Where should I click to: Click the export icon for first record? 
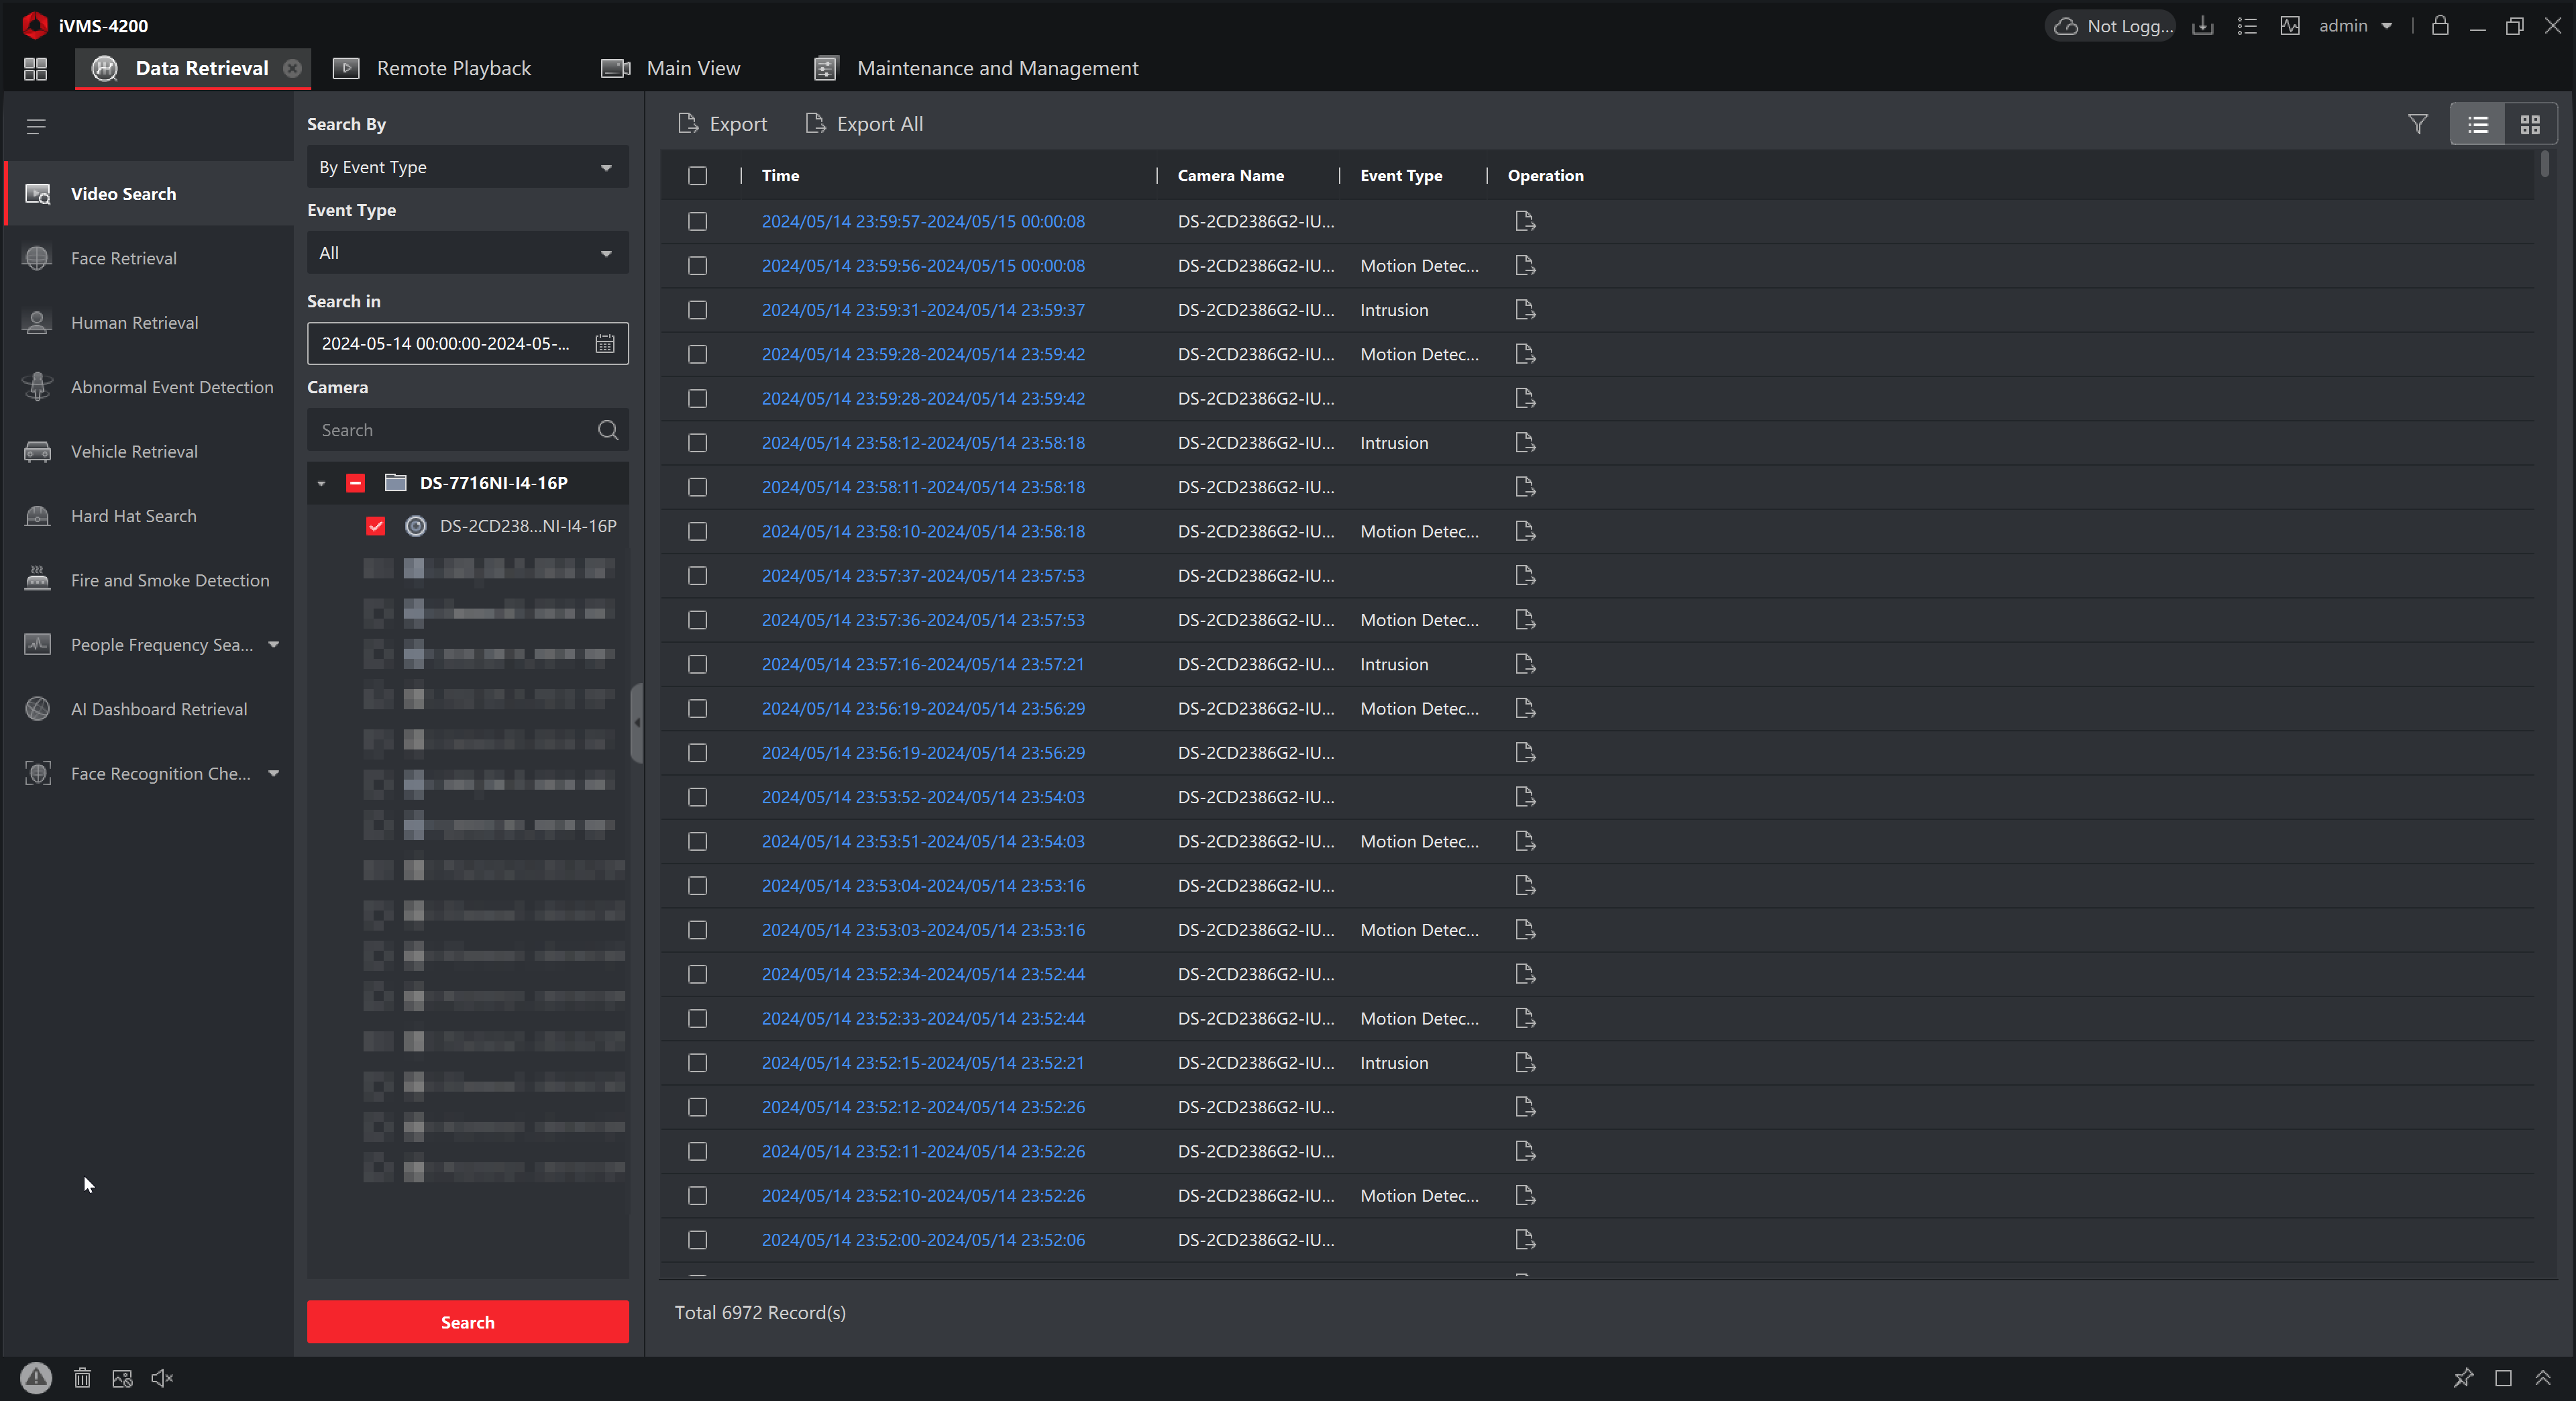[x=1524, y=221]
